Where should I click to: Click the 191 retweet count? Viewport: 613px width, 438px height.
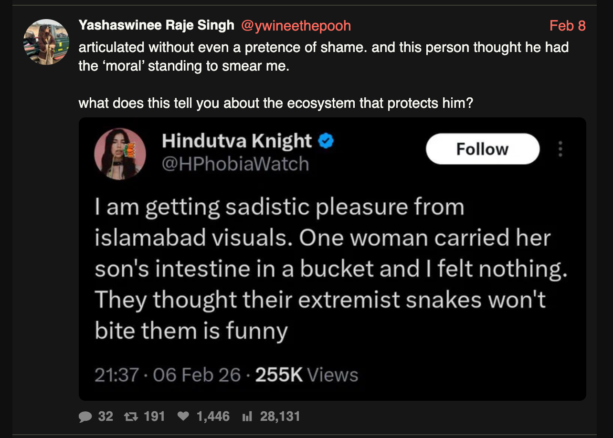coord(154,417)
